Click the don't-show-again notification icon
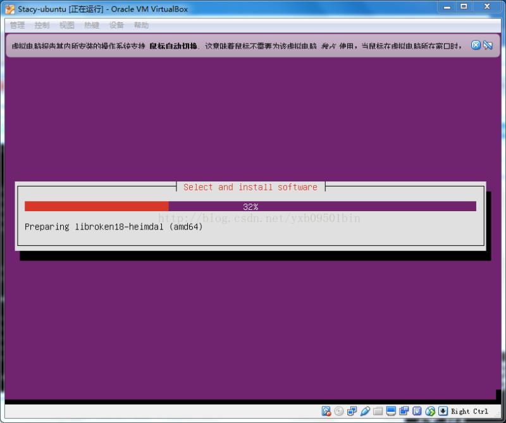The height and width of the screenshot is (423, 506). point(488,46)
